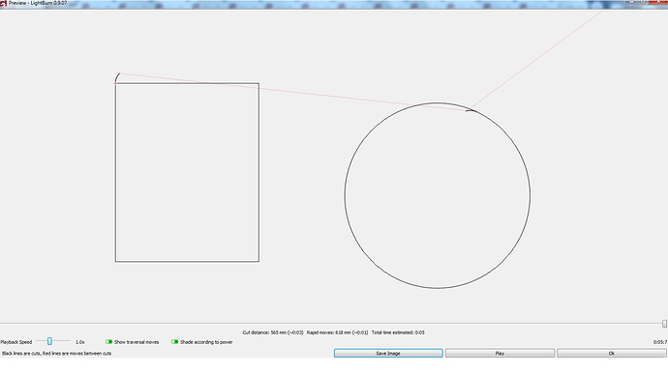Click the timeline scrubber handle at far right

click(x=664, y=324)
